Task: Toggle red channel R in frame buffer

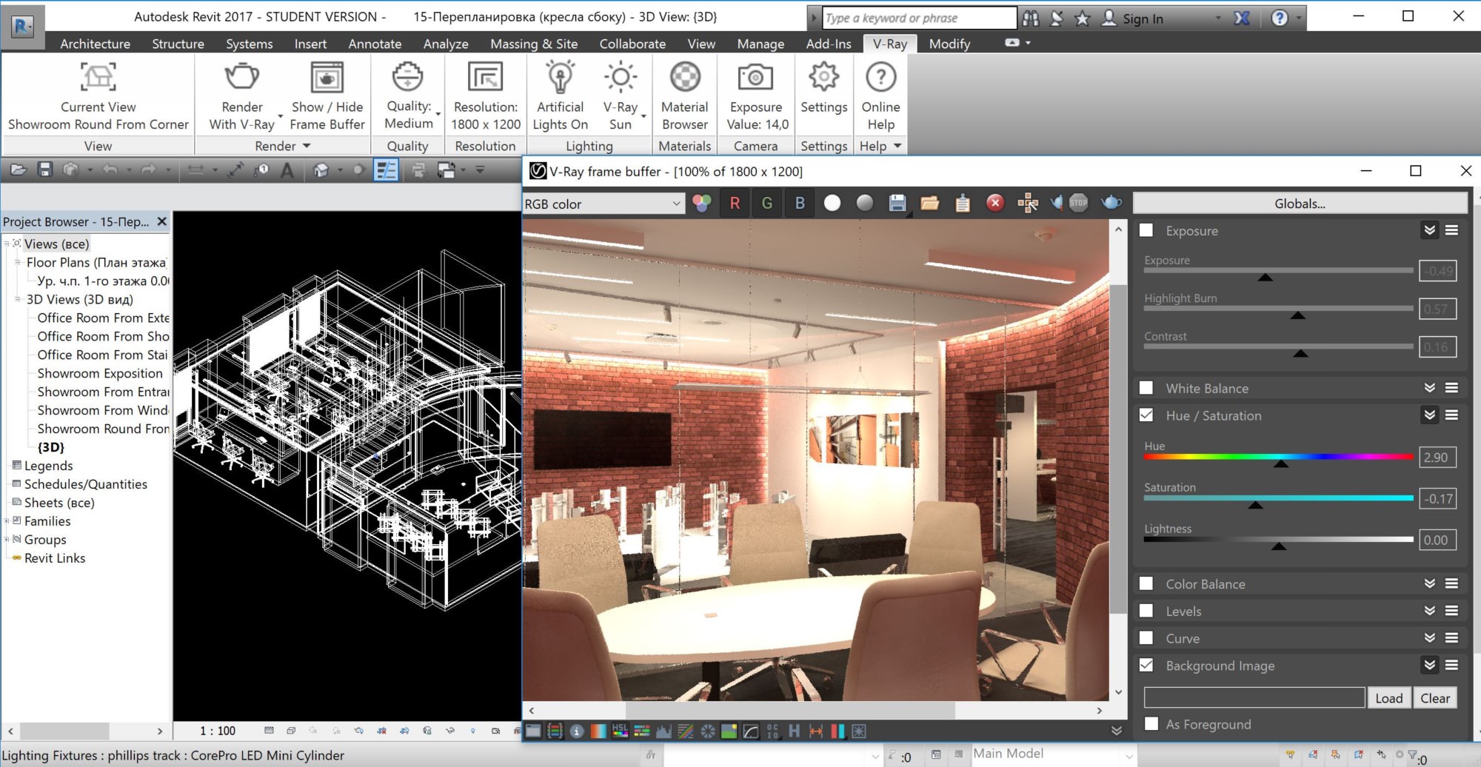Action: (x=735, y=203)
